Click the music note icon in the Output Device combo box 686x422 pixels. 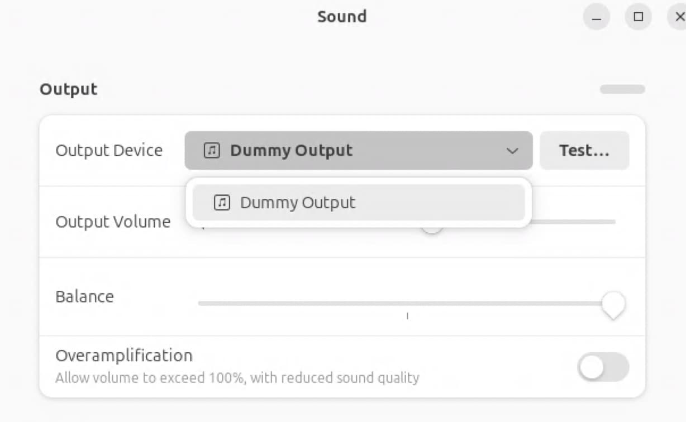point(211,151)
